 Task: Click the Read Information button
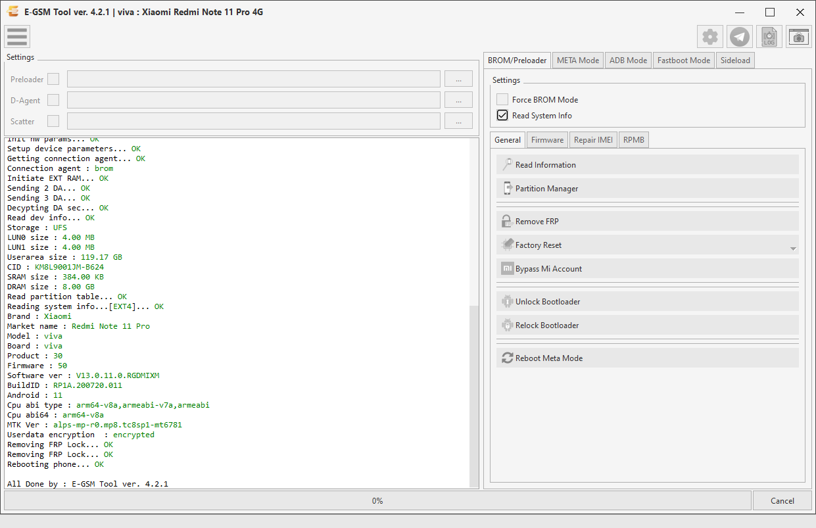[x=648, y=164]
